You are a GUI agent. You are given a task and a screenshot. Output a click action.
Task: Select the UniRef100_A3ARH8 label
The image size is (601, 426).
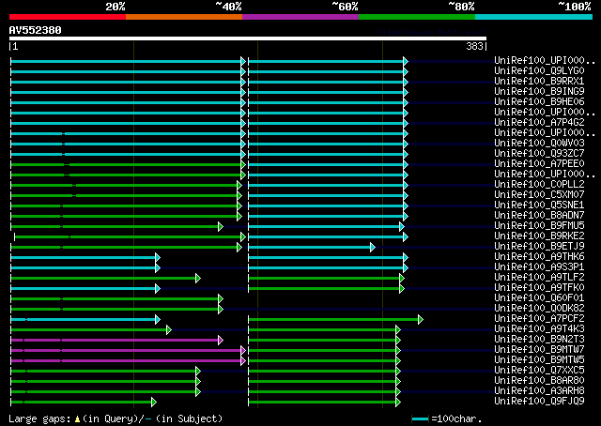(x=539, y=391)
